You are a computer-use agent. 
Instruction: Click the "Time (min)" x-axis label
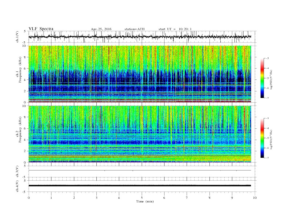click(145, 201)
